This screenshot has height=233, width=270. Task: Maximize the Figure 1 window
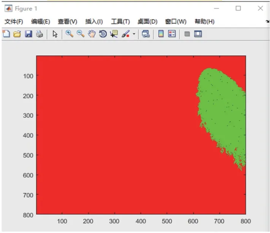[x=238, y=8]
